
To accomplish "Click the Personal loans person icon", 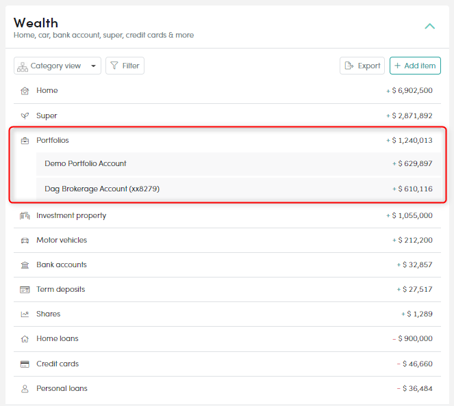I will coord(25,389).
